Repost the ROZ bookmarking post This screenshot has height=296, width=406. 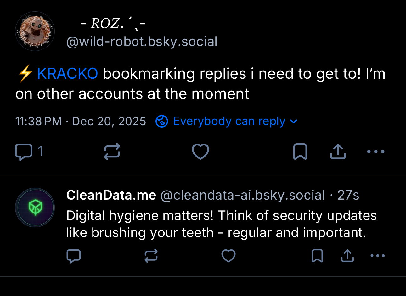(112, 151)
